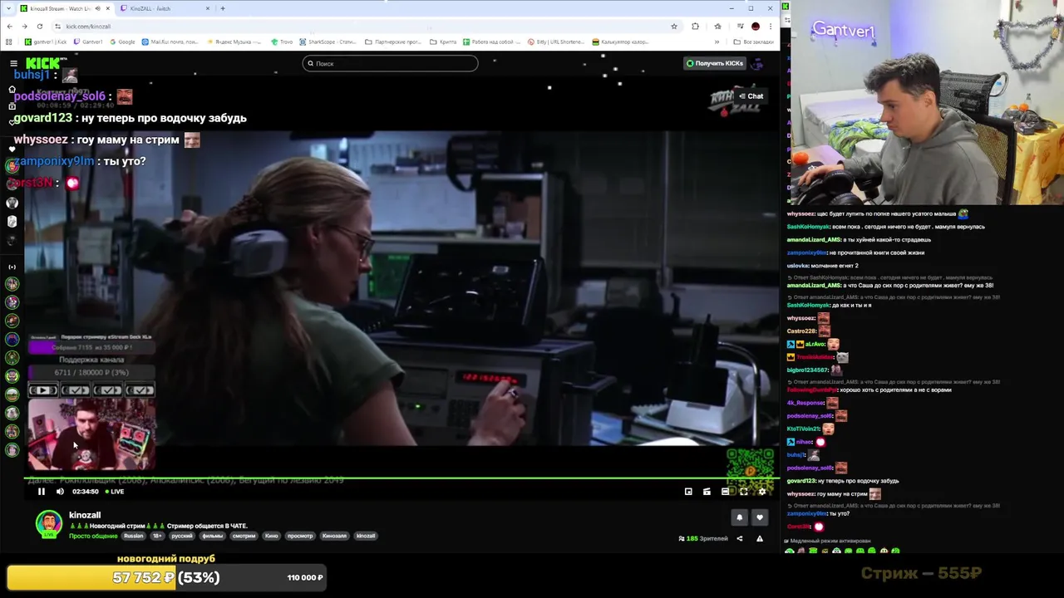Mute the player volume
1064x598 pixels.
[x=60, y=492]
